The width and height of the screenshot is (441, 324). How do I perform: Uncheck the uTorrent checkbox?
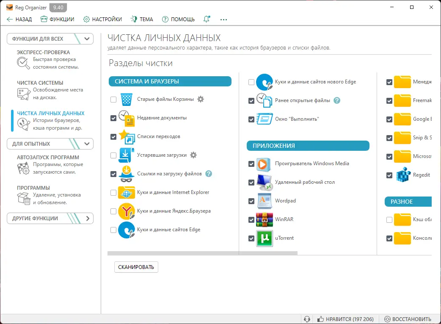pyautogui.click(x=251, y=238)
